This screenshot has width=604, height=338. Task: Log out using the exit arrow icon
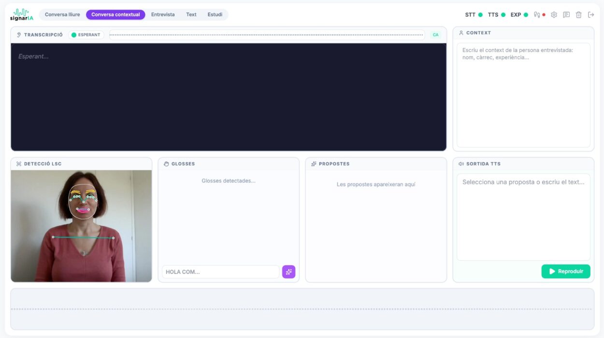click(591, 14)
